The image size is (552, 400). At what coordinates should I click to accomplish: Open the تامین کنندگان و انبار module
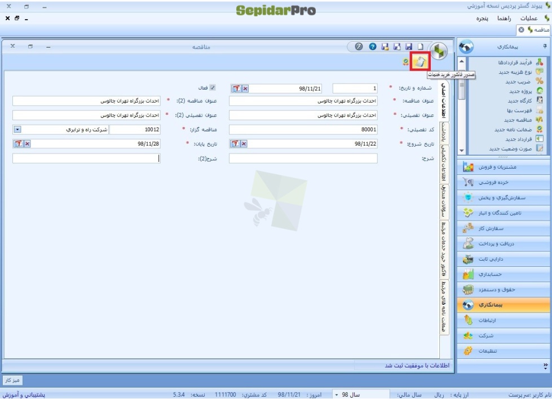(504, 213)
